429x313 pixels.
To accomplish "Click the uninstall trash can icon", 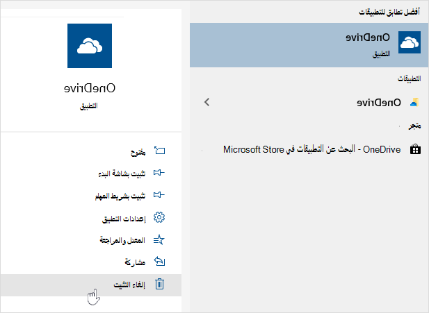I will [159, 284].
